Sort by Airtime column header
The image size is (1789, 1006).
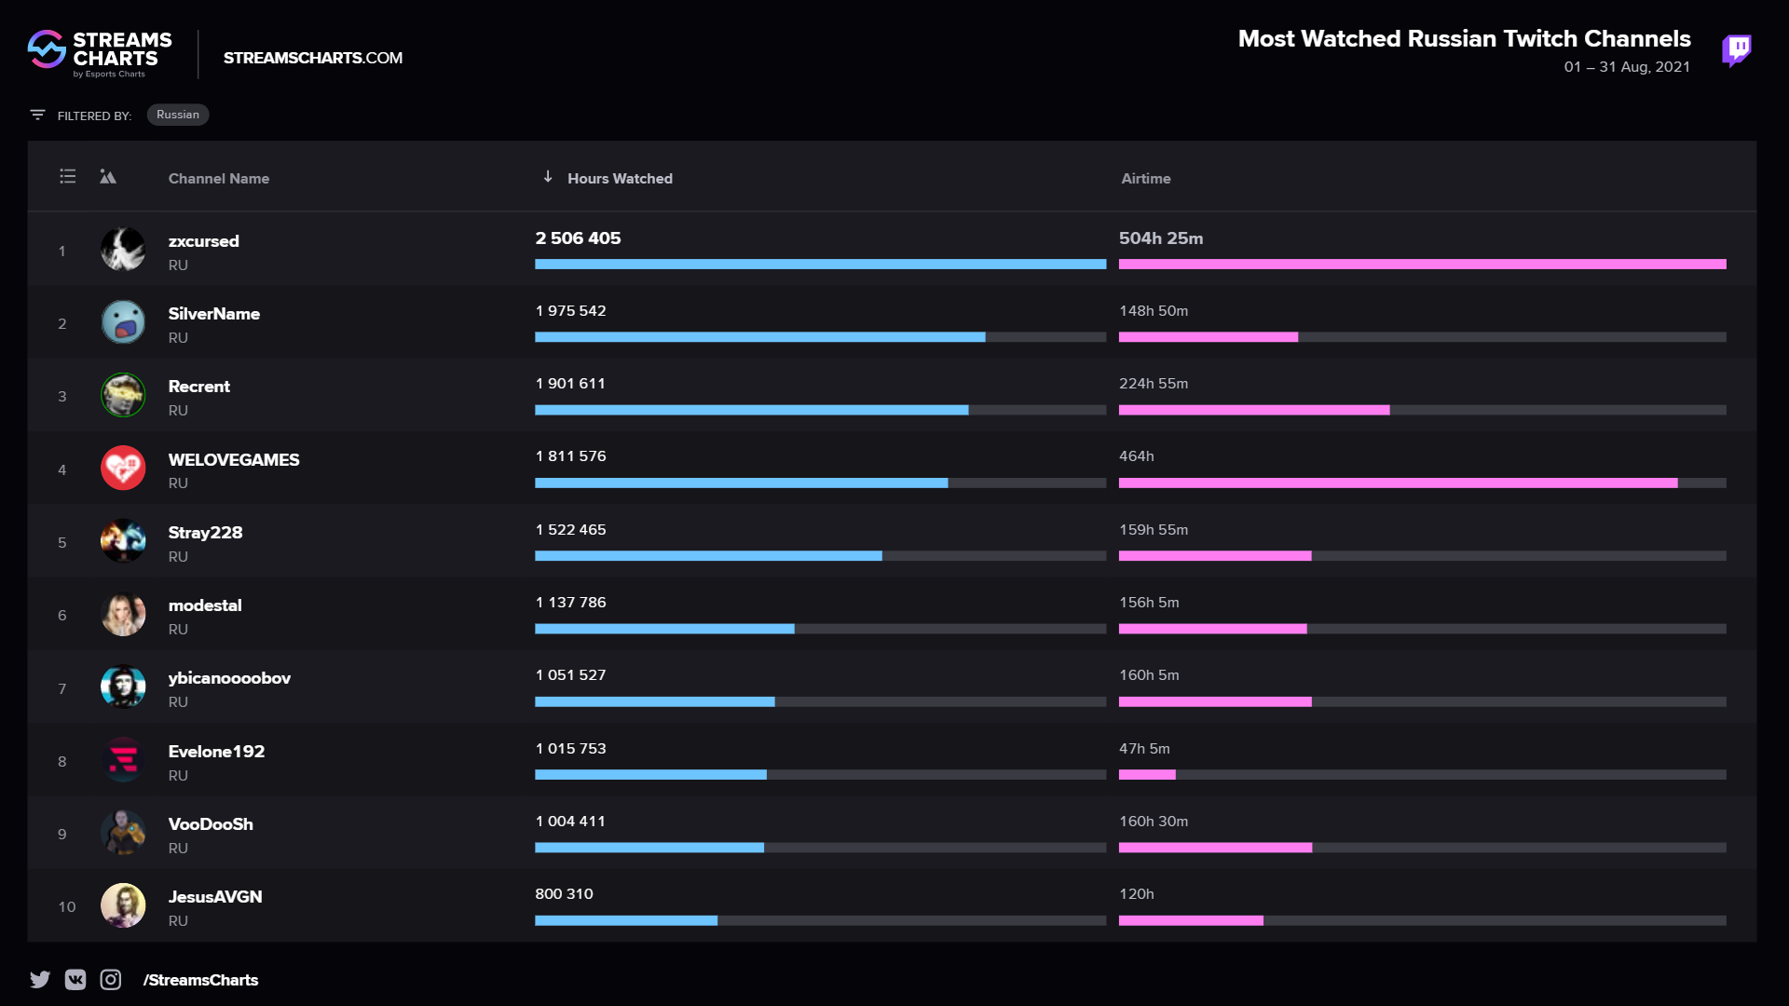1145,178
